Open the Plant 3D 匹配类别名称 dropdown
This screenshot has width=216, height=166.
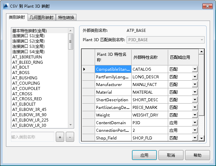[165, 40]
